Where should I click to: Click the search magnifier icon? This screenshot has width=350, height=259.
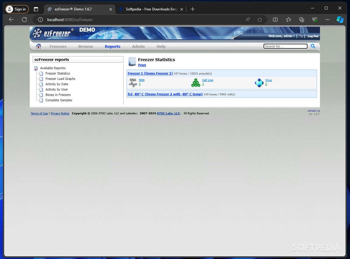click(x=313, y=46)
